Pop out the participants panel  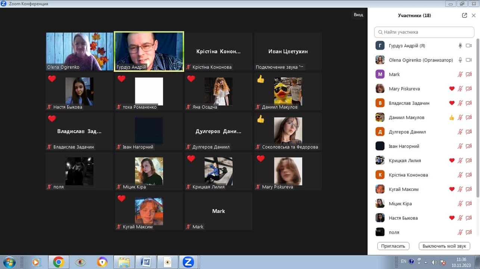click(464, 16)
